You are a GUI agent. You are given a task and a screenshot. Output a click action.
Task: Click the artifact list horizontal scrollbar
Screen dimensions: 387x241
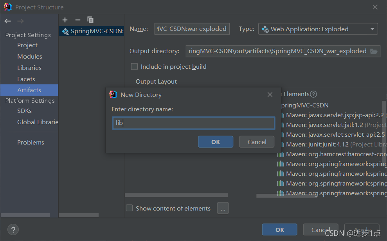point(79,215)
